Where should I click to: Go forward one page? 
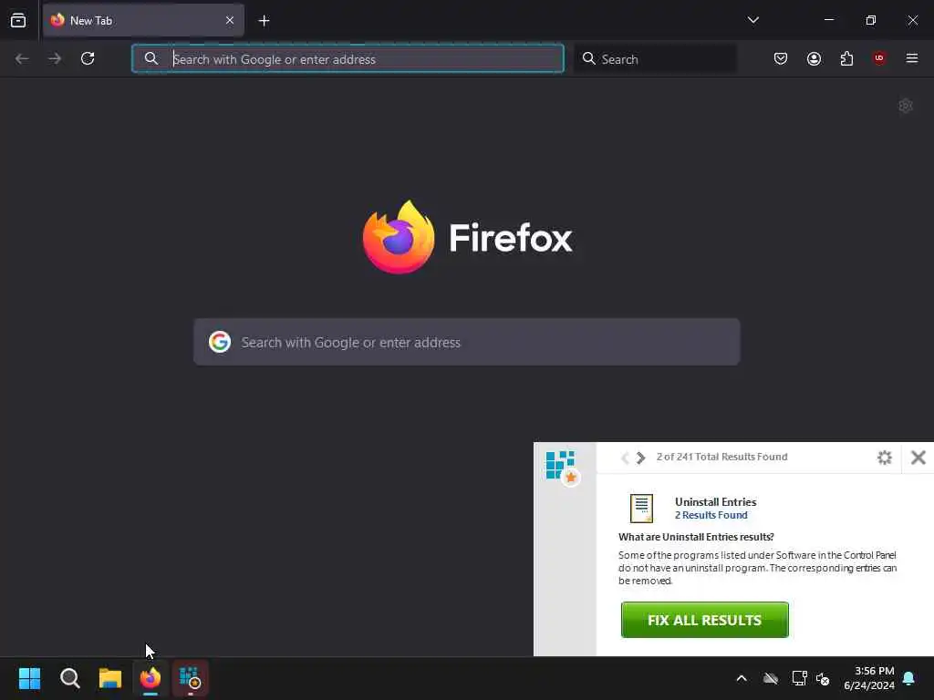point(55,58)
